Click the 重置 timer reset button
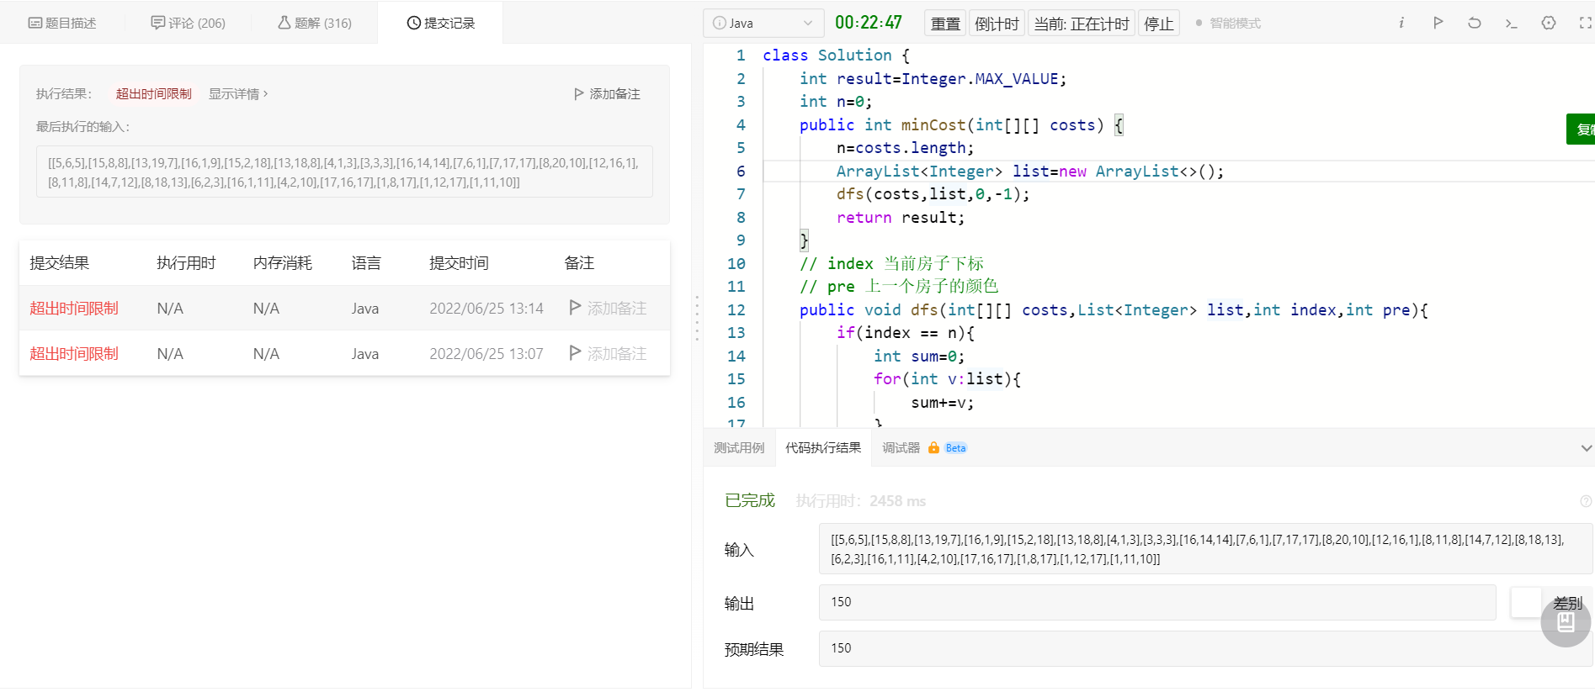 point(945,24)
